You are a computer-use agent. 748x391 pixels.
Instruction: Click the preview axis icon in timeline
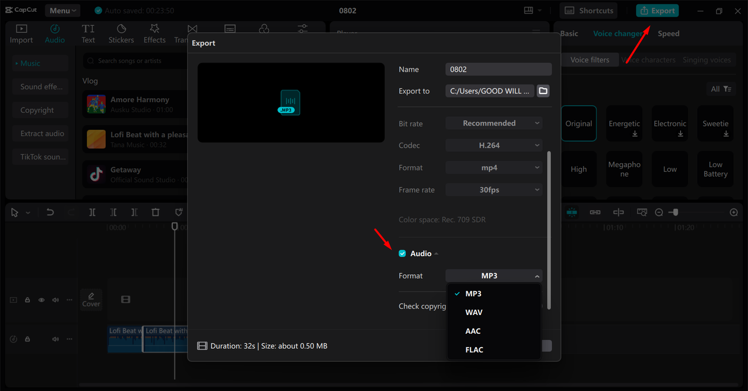pos(618,212)
